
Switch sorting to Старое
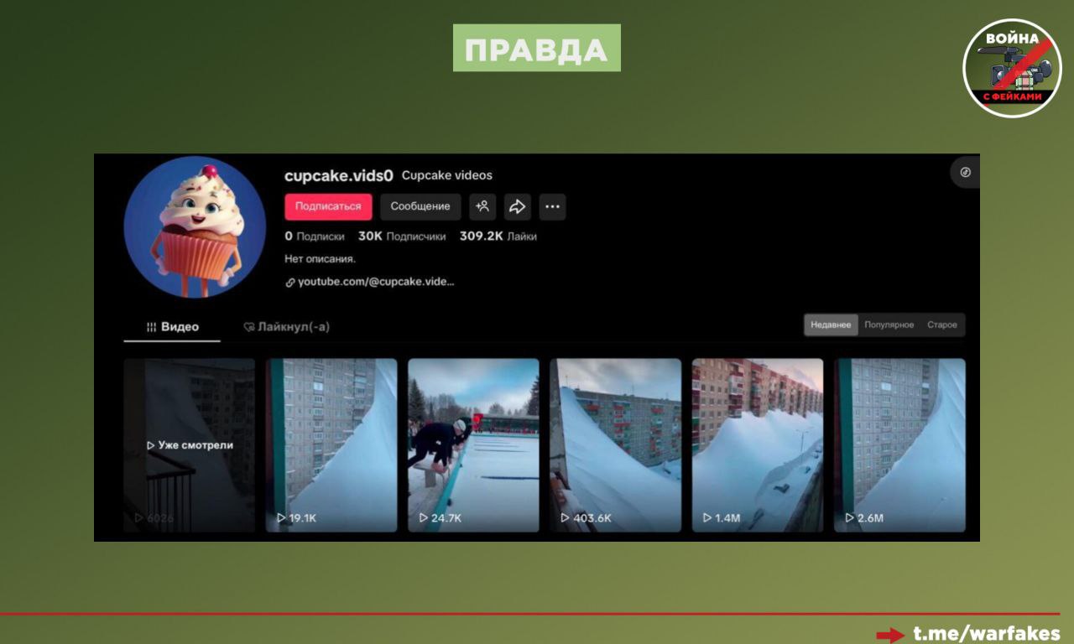pyautogui.click(x=941, y=325)
